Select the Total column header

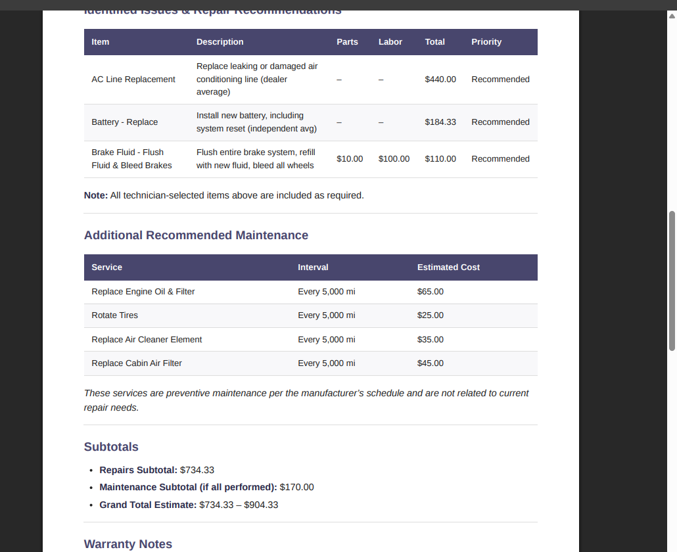(x=434, y=41)
